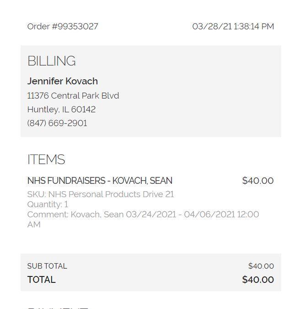Click the Comment line with date range
This screenshot has height=309, width=305.
coord(143,215)
